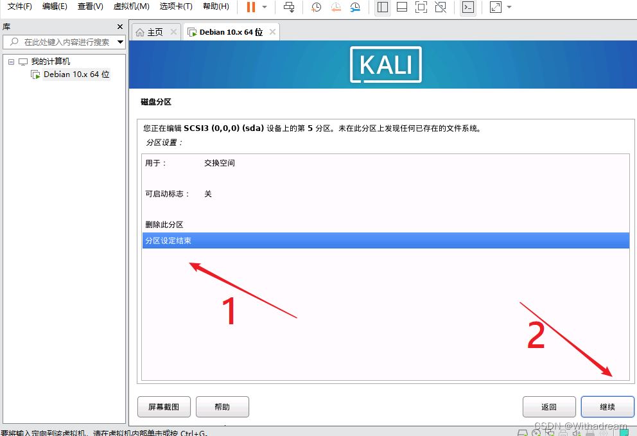Open the 选项卡(T) menu
Image resolution: width=637 pixels, height=436 pixels.
[176, 6]
